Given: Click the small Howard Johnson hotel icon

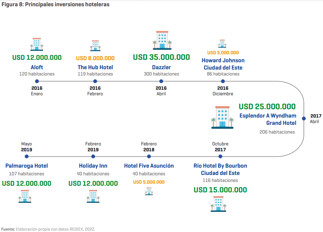Looking at the screenshot, I should click(x=222, y=43).
